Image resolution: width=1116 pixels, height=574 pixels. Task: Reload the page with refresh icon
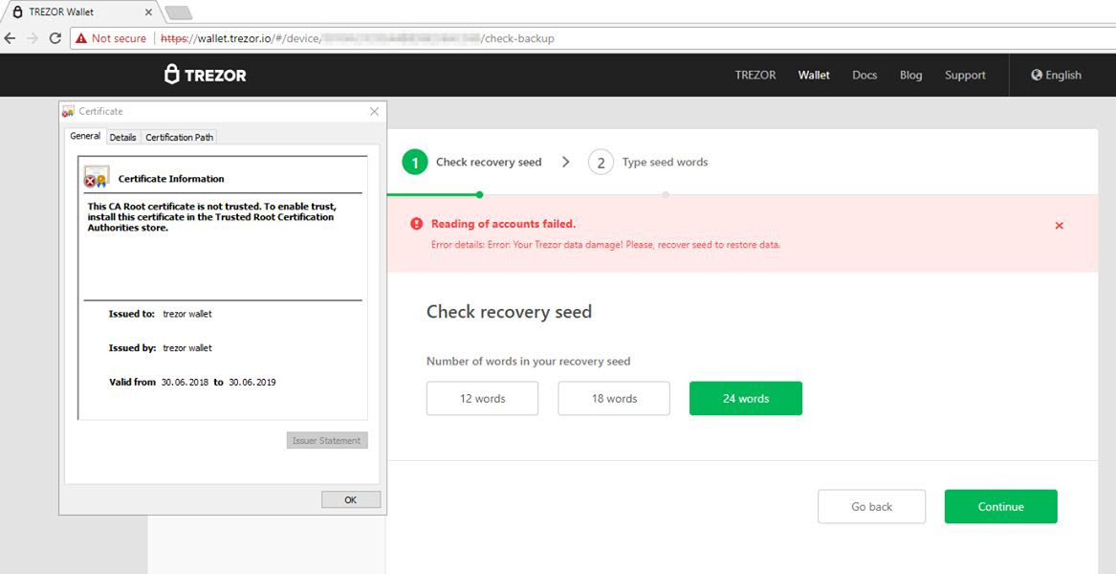point(55,38)
